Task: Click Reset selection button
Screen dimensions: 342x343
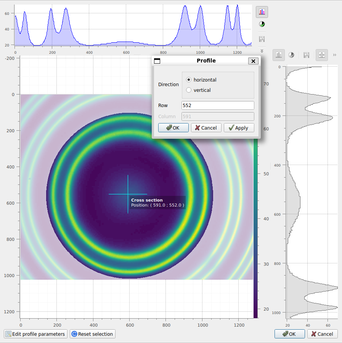Action: (93, 334)
